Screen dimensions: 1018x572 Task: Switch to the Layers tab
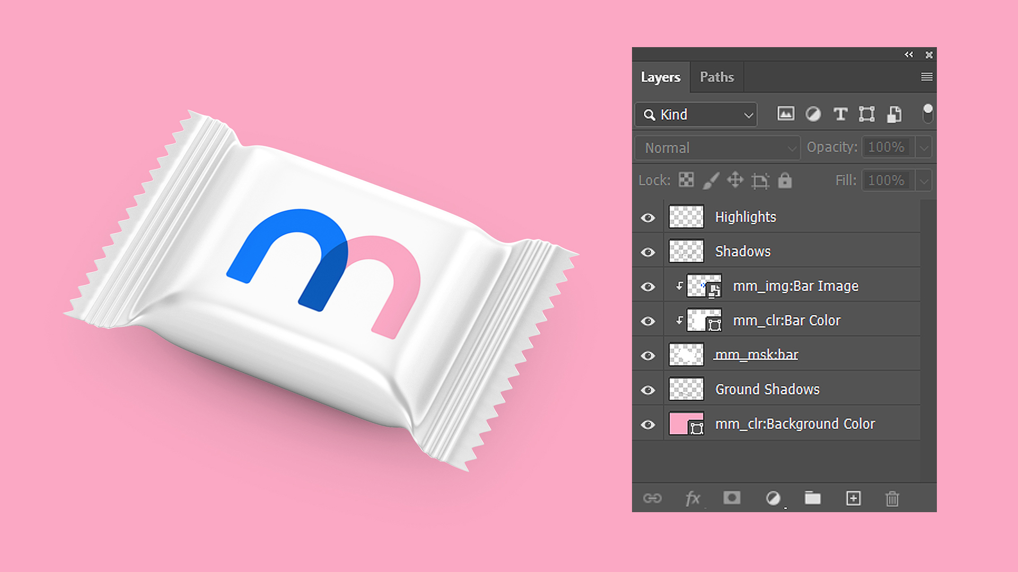click(661, 77)
